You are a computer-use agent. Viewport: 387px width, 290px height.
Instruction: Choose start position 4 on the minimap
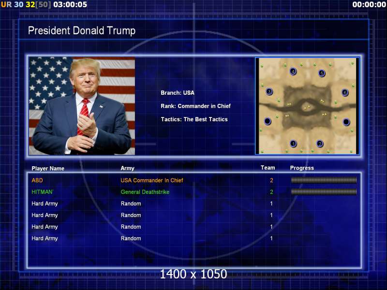tap(293, 72)
